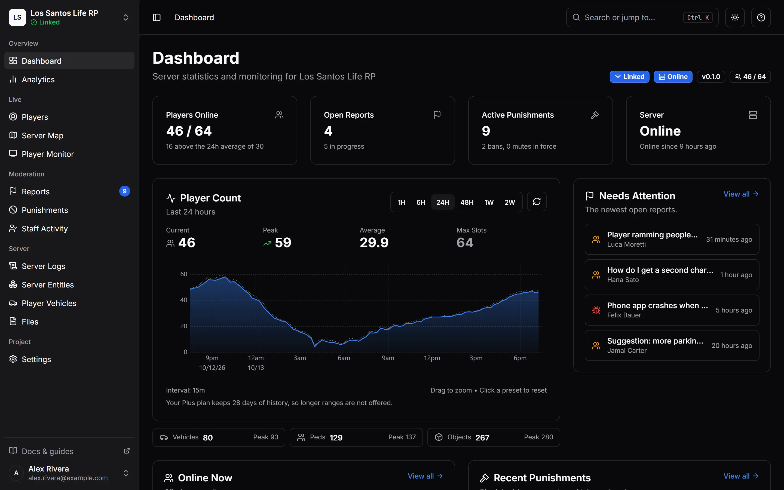This screenshot has height=490, width=784.
Task: Click the Server card server icon
Action: [753, 115]
